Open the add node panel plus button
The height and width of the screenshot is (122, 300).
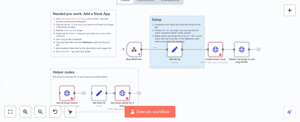coord(289,10)
